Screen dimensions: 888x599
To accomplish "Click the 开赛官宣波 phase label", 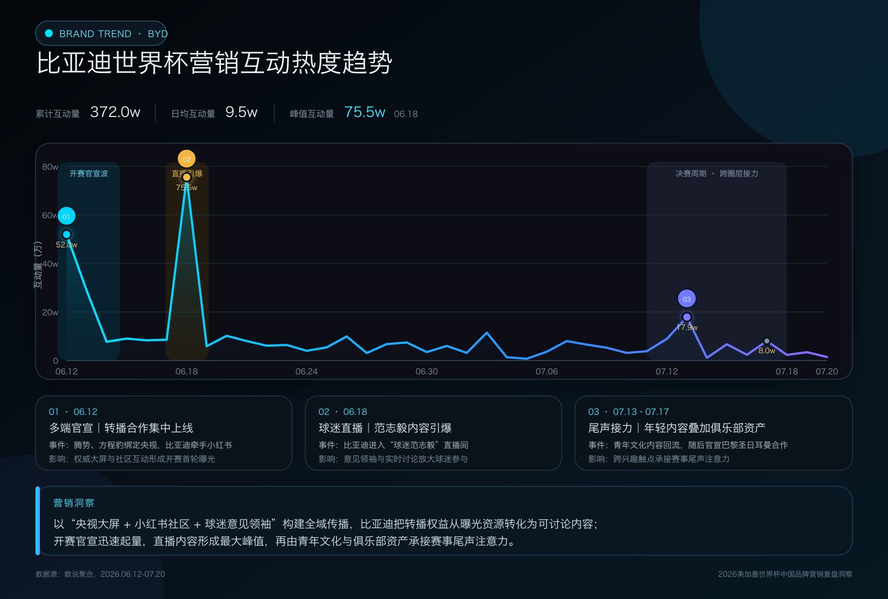I will (89, 174).
